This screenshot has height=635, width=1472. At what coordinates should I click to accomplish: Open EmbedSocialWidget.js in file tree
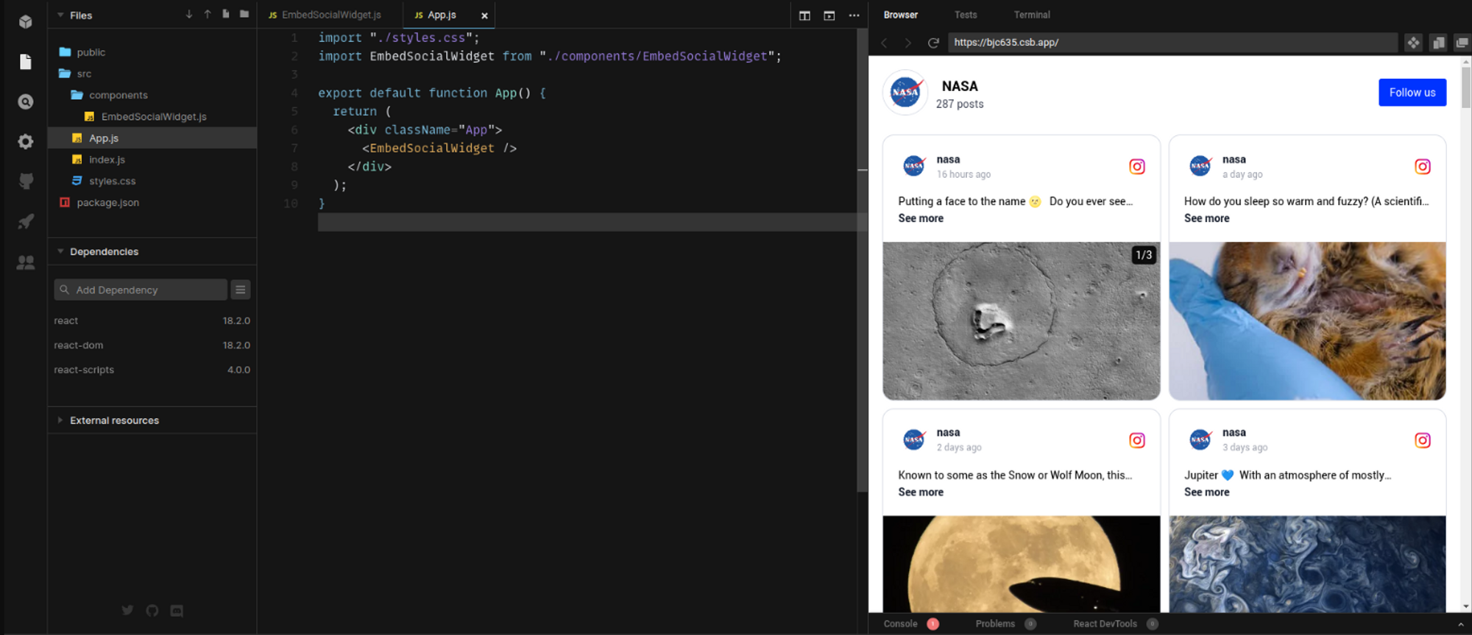pyautogui.click(x=152, y=116)
